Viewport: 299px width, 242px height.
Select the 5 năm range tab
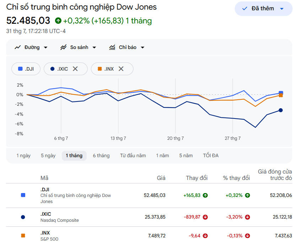186,156
